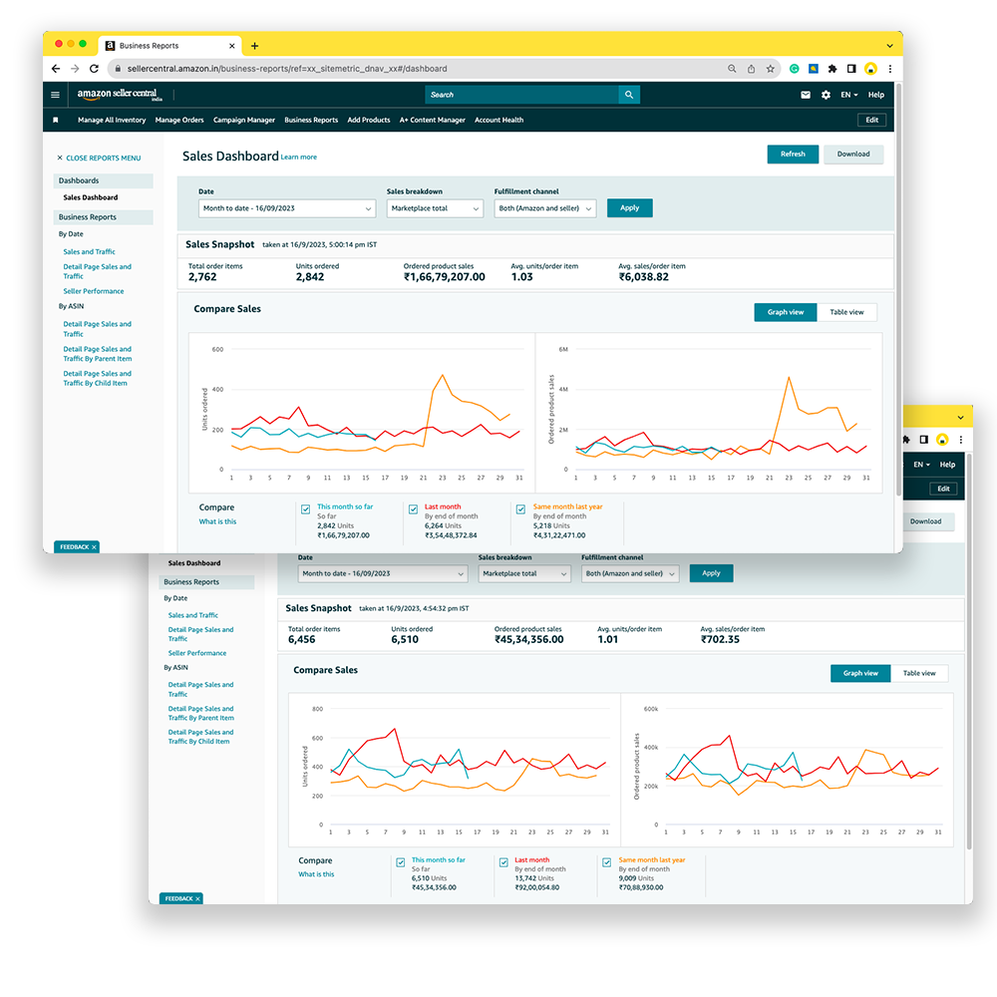Uncheck Same month last year in back window
This screenshot has width=997, height=997.
click(606, 862)
